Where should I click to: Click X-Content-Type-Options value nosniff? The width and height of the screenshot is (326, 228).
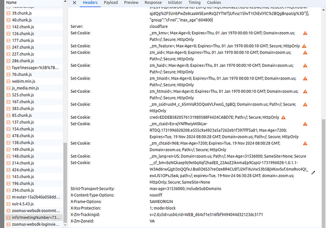point(156,195)
